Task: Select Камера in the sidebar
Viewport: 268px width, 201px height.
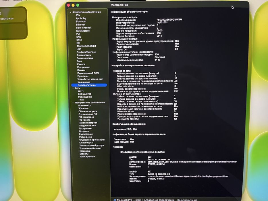Action: pos(81,64)
